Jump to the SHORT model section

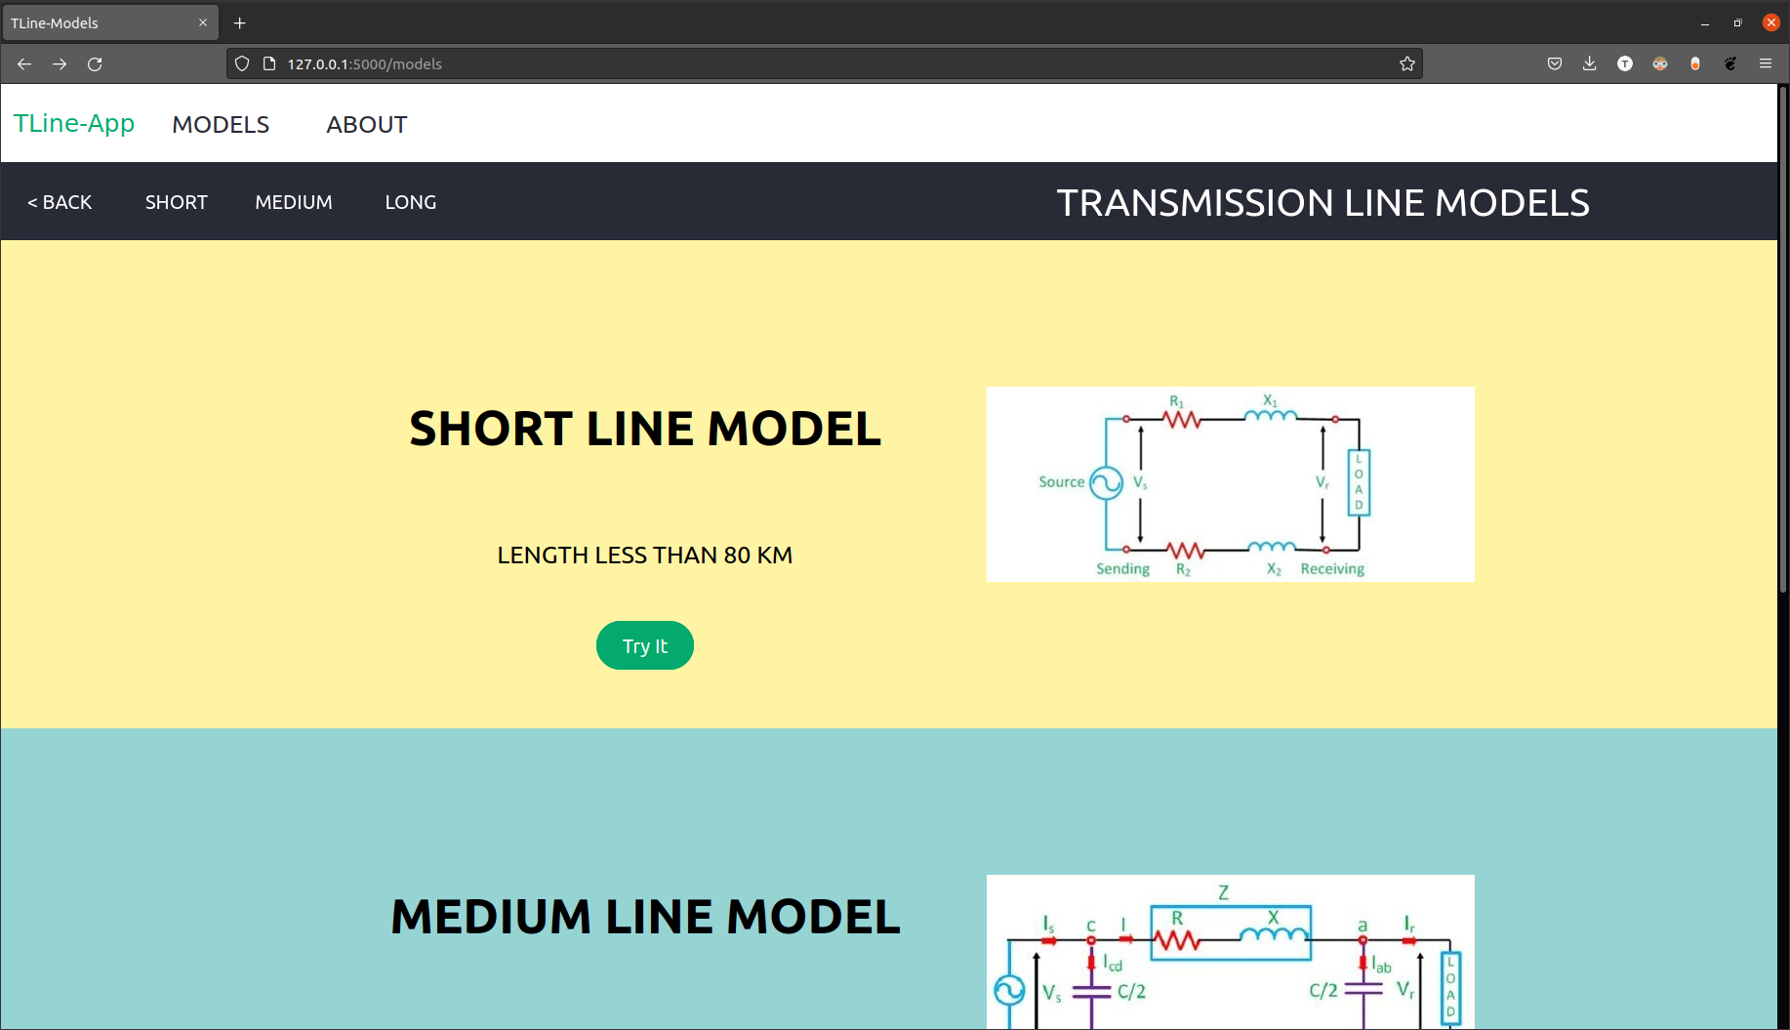coord(177,202)
